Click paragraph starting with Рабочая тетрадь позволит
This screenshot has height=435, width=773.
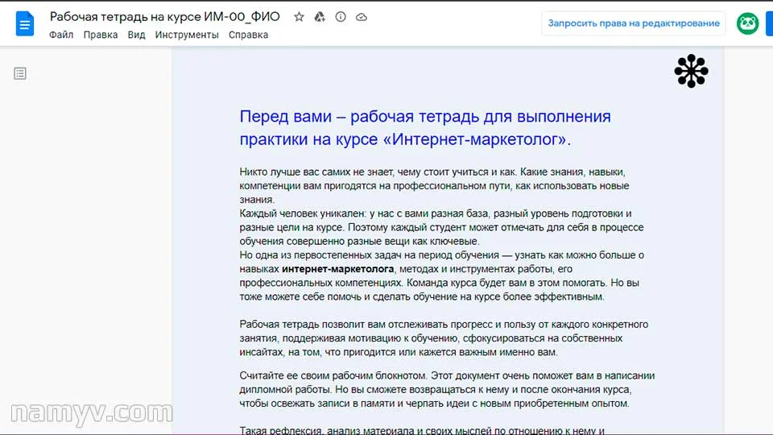pyautogui.click(x=444, y=338)
